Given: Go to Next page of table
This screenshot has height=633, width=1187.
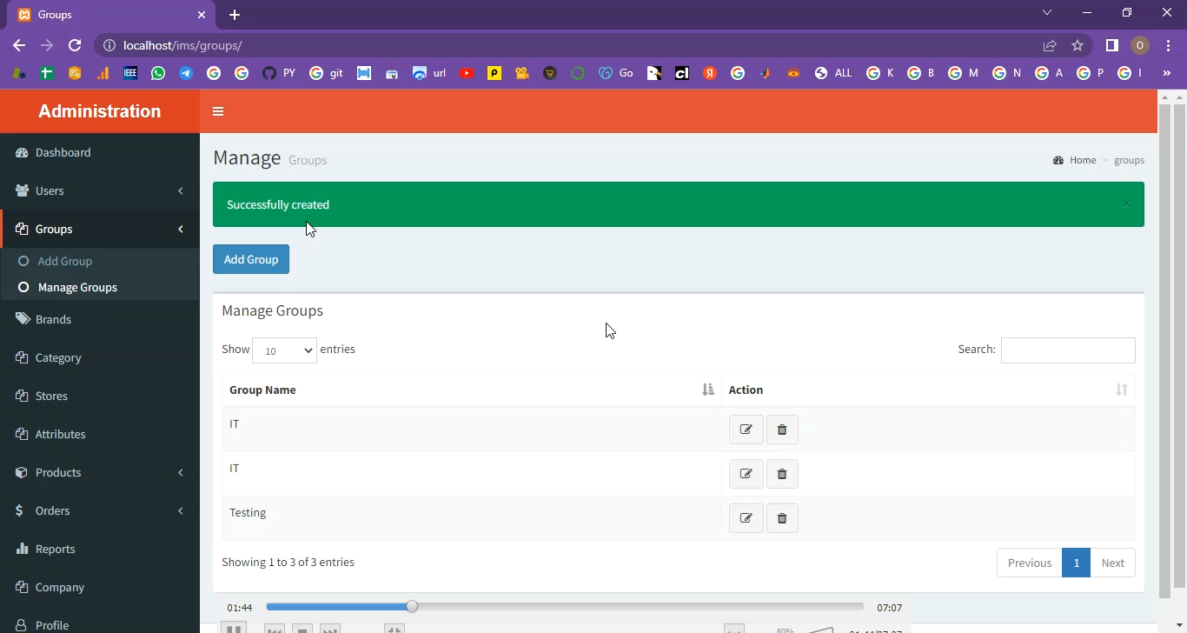Looking at the screenshot, I should (x=1112, y=563).
